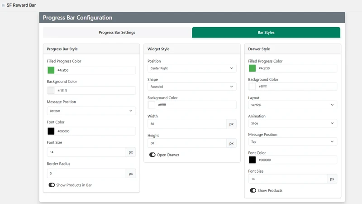Open the Widget Position dropdown
362x204 pixels.
point(192,68)
